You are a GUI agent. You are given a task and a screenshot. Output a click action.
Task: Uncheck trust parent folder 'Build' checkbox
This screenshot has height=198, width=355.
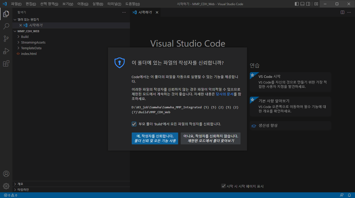pos(134,124)
